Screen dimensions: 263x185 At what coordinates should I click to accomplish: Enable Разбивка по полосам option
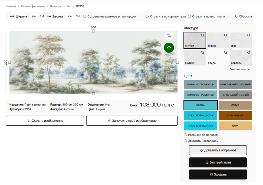tap(186, 135)
